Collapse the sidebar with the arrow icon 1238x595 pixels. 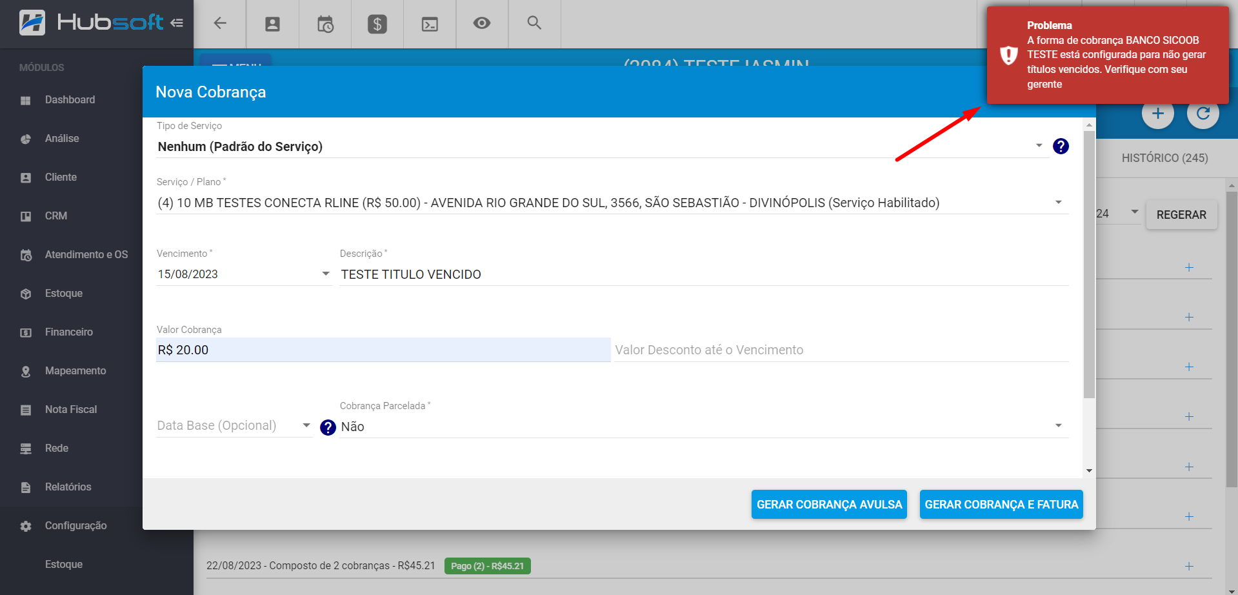177,23
